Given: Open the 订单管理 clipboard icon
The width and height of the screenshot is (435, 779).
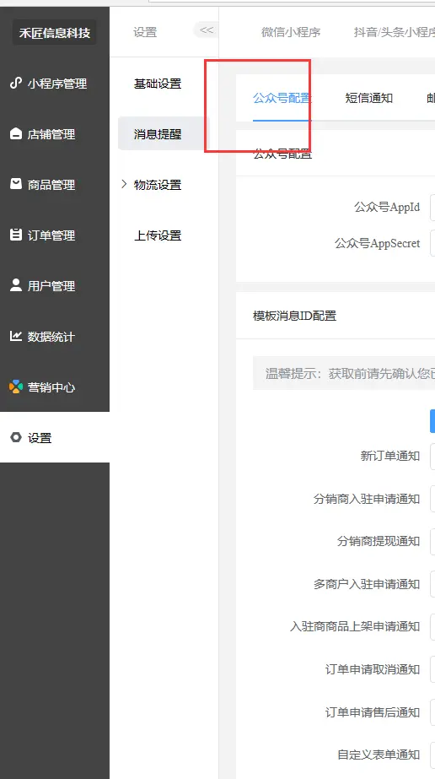Looking at the screenshot, I should pyautogui.click(x=16, y=235).
